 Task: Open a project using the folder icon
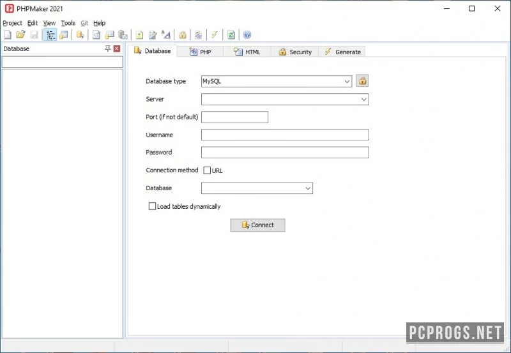[x=20, y=34]
